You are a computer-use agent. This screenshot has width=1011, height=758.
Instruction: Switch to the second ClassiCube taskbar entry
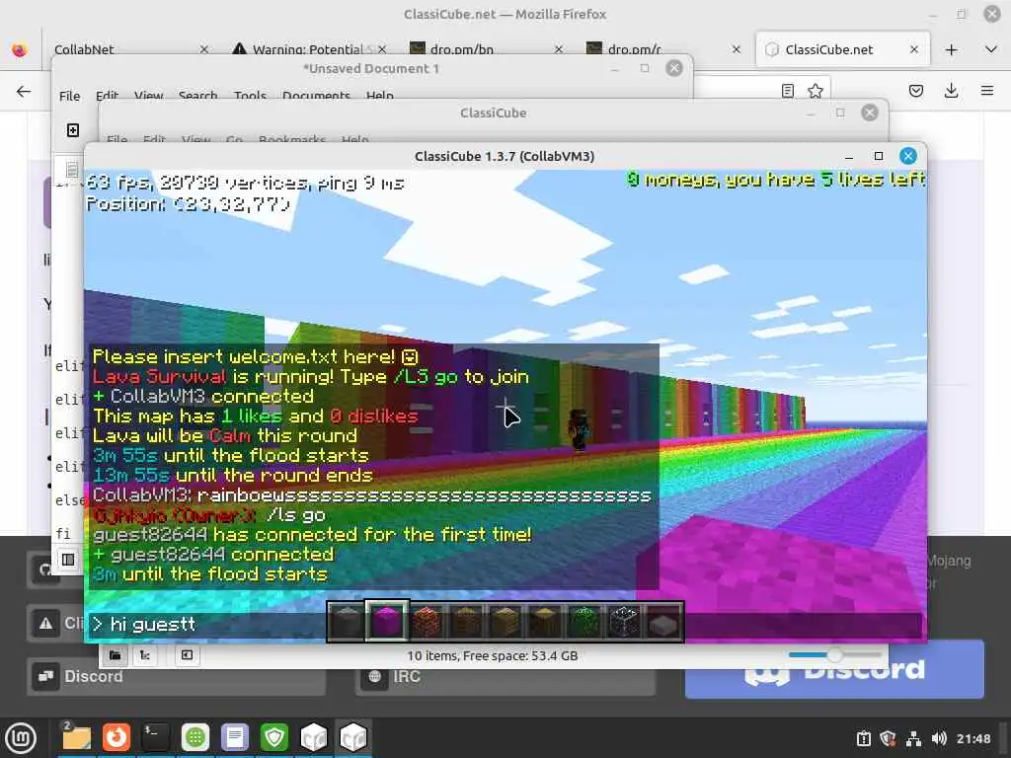tap(353, 737)
